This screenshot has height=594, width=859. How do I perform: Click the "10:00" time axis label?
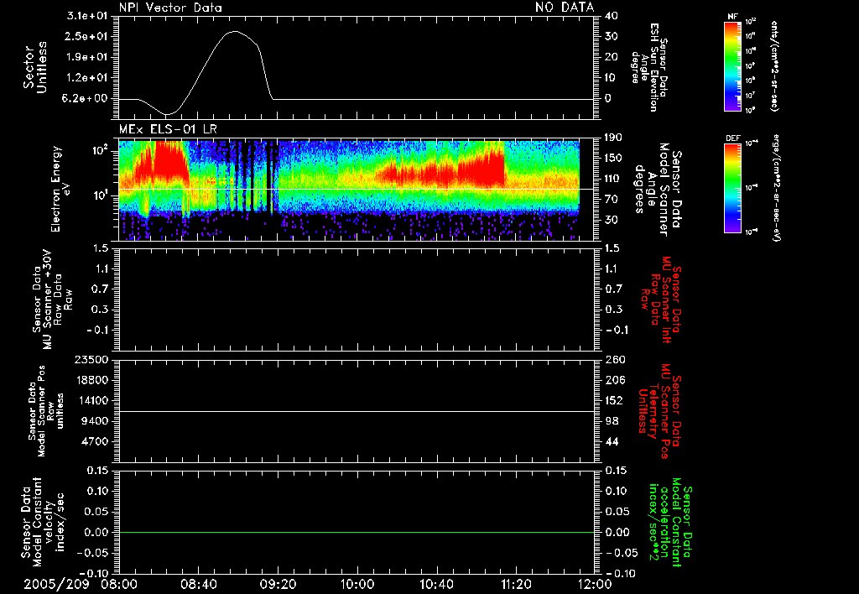(357, 584)
